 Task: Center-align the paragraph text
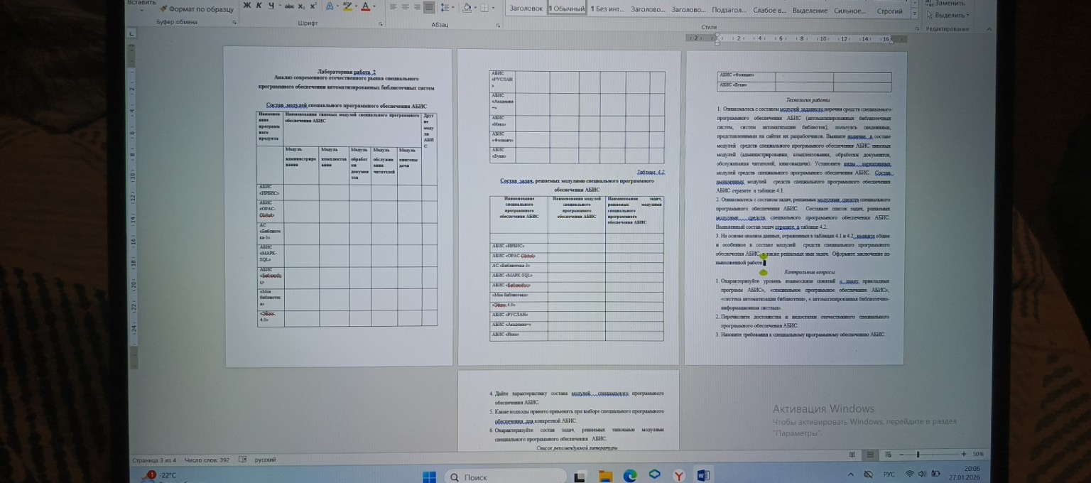(405, 7)
